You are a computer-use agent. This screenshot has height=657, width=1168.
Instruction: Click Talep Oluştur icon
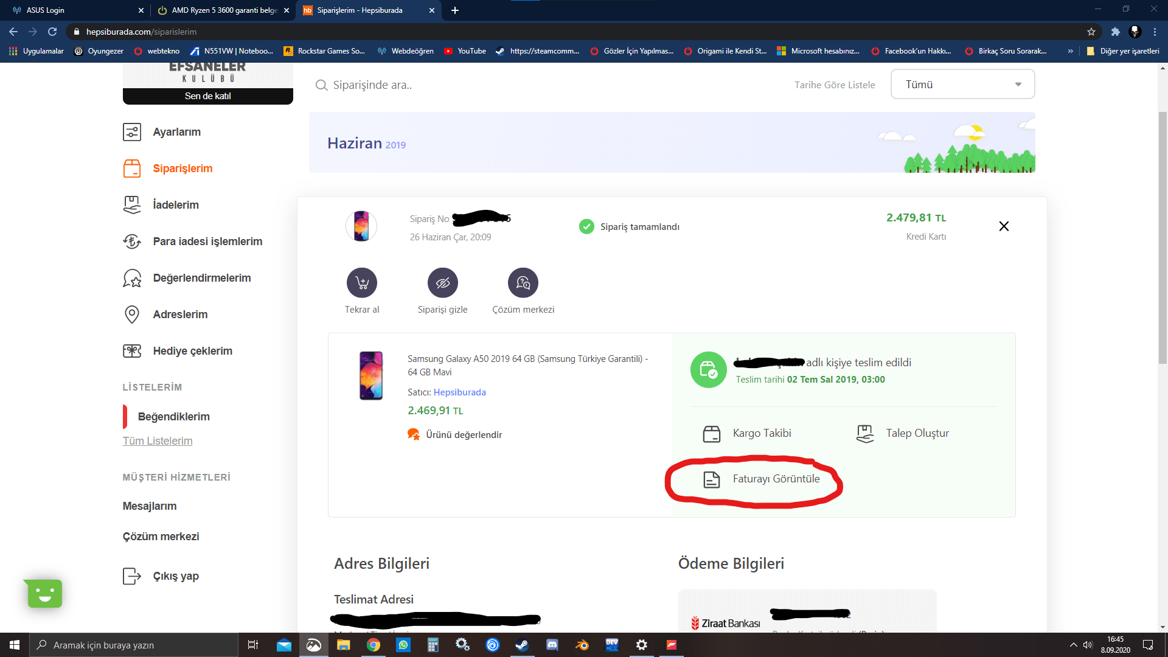(864, 434)
